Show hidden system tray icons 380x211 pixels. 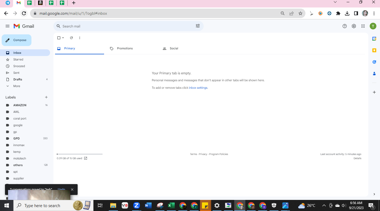tap(324, 205)
